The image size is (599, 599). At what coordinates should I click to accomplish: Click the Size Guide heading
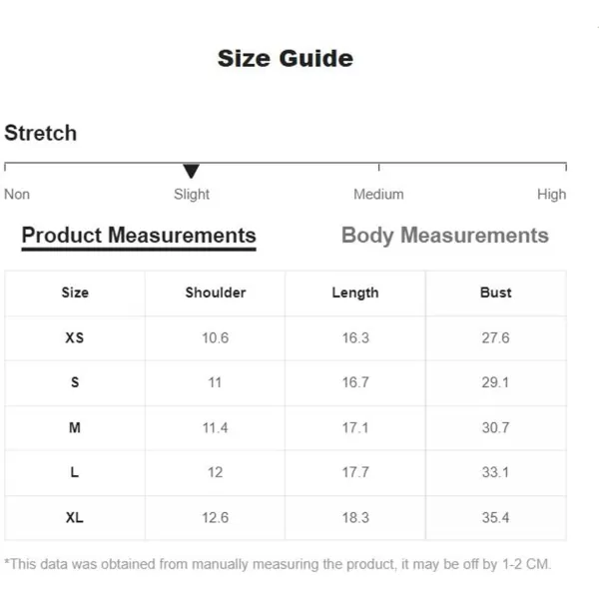click(x=286, y=59)
